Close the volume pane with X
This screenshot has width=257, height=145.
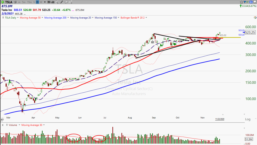[x=2, y=125]
